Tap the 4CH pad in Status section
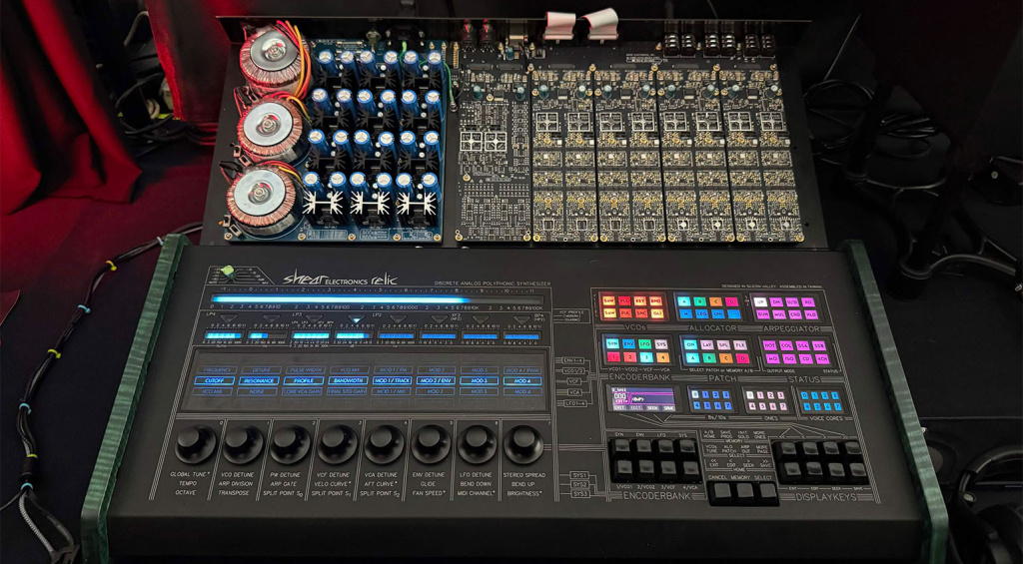Viewport: 1023px width, 564px height. (822, 359)
